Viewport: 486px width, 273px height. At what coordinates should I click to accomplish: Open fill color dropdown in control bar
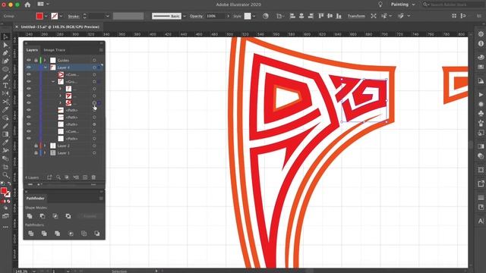pyautogui.click(x=46, y=16)
